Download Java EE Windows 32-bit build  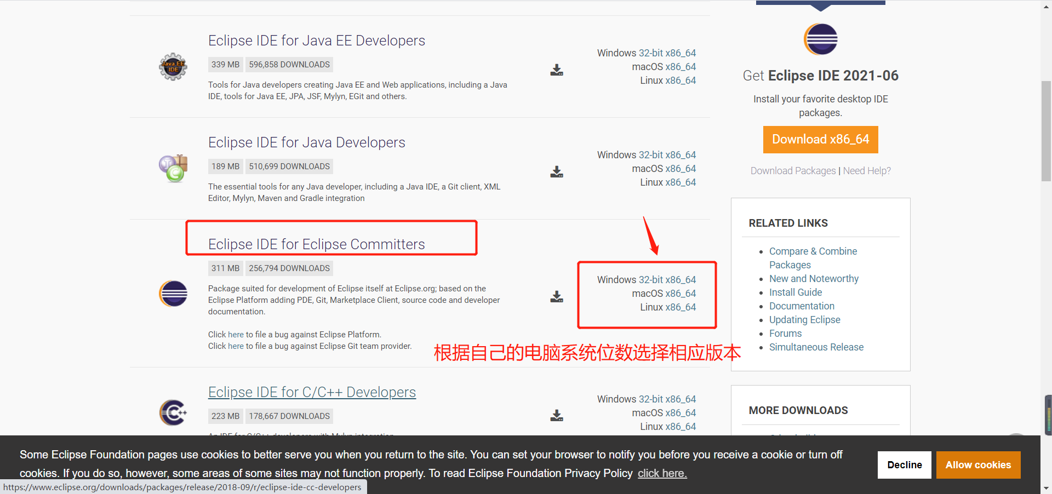pos(651,53)
